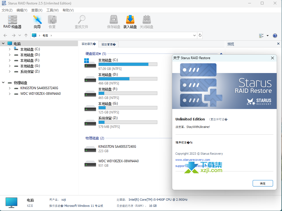The width and height of the screenshot is (282, 211).
Task: Navigate up one level arrow
Action: tap(26, 35)
